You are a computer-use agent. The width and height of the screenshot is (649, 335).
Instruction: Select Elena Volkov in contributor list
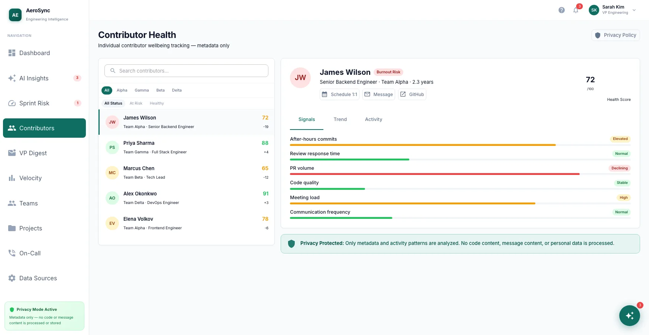click(186, 223)
